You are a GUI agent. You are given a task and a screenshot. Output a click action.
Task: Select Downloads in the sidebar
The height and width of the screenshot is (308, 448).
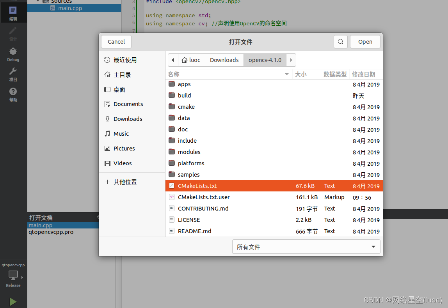[x=132, y=119]
